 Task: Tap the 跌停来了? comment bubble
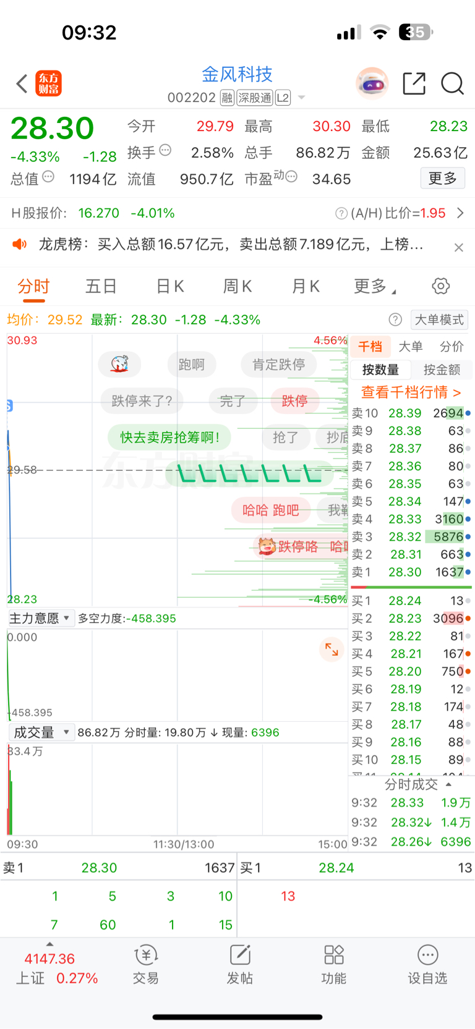pyautogui.click(x=142, y=401)
